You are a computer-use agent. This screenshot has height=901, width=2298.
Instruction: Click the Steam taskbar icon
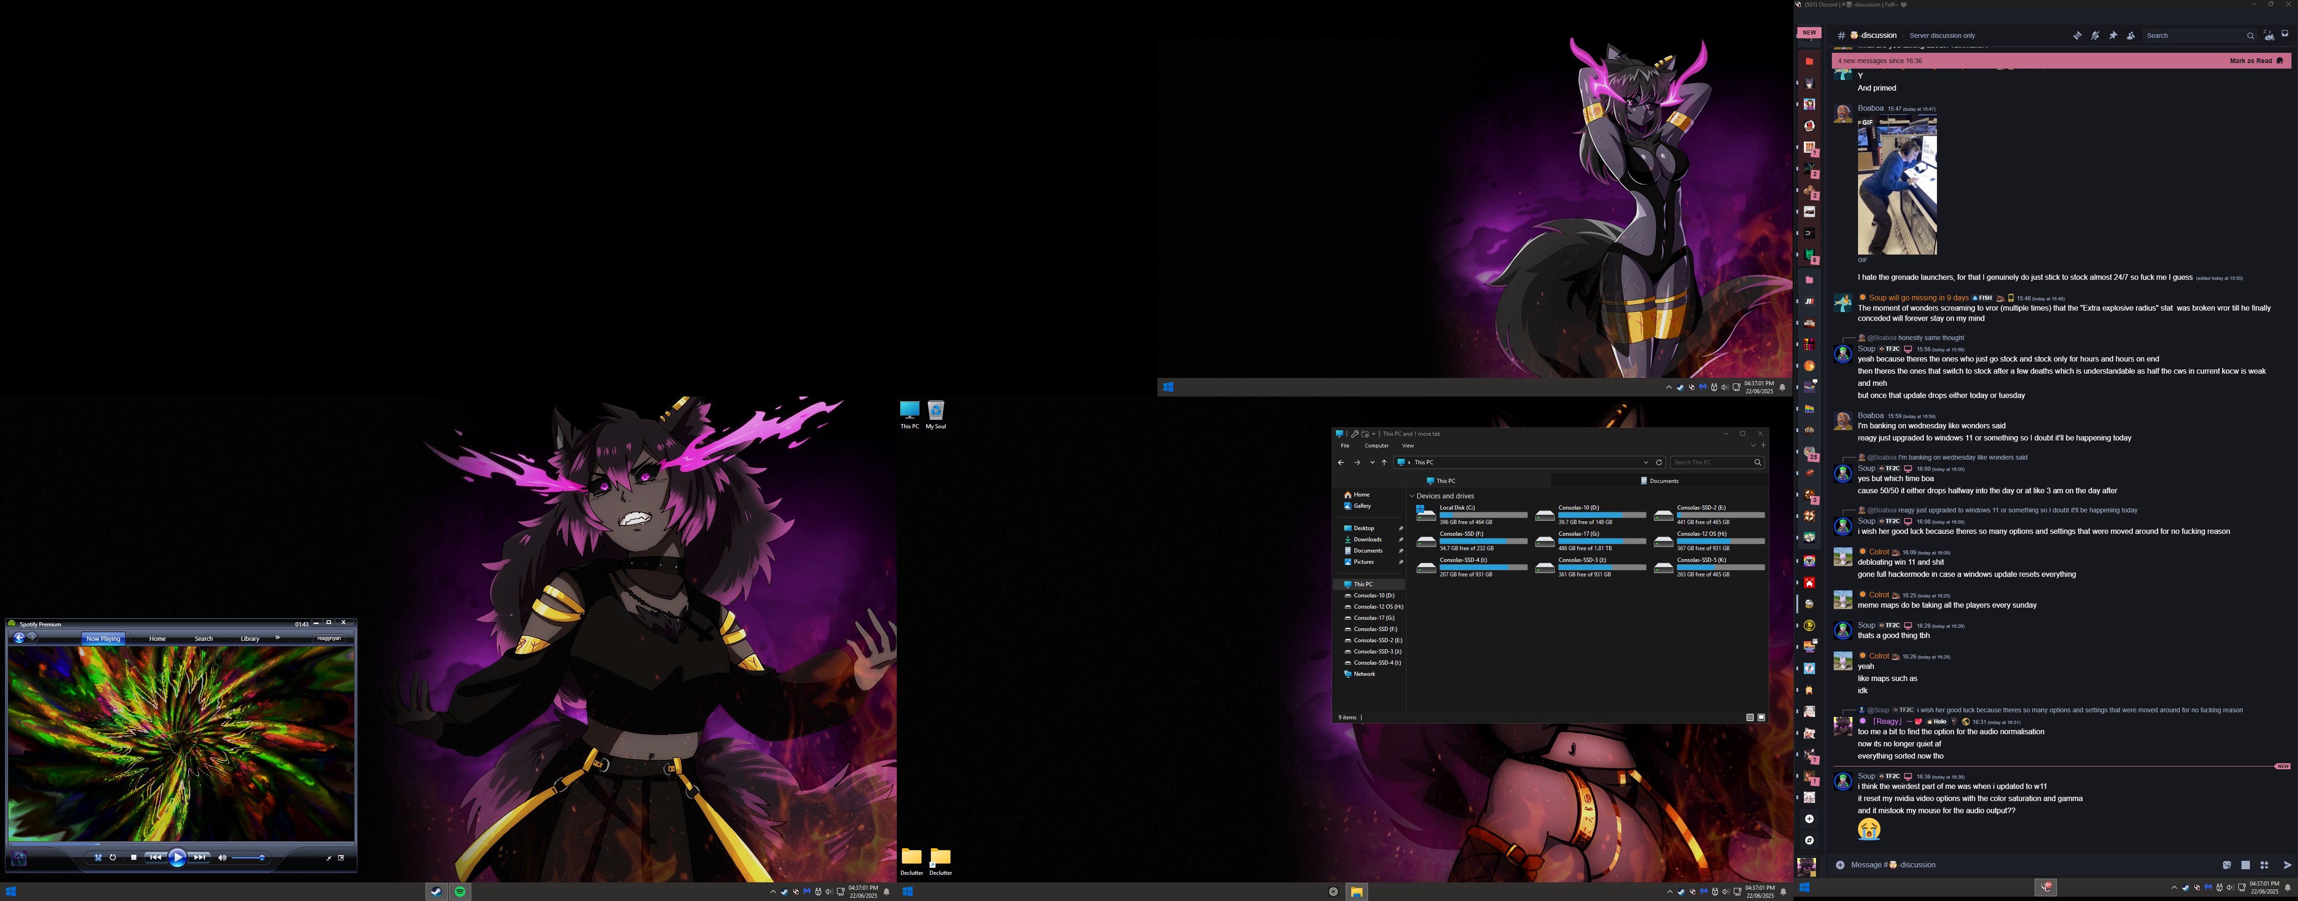[436, 891]
